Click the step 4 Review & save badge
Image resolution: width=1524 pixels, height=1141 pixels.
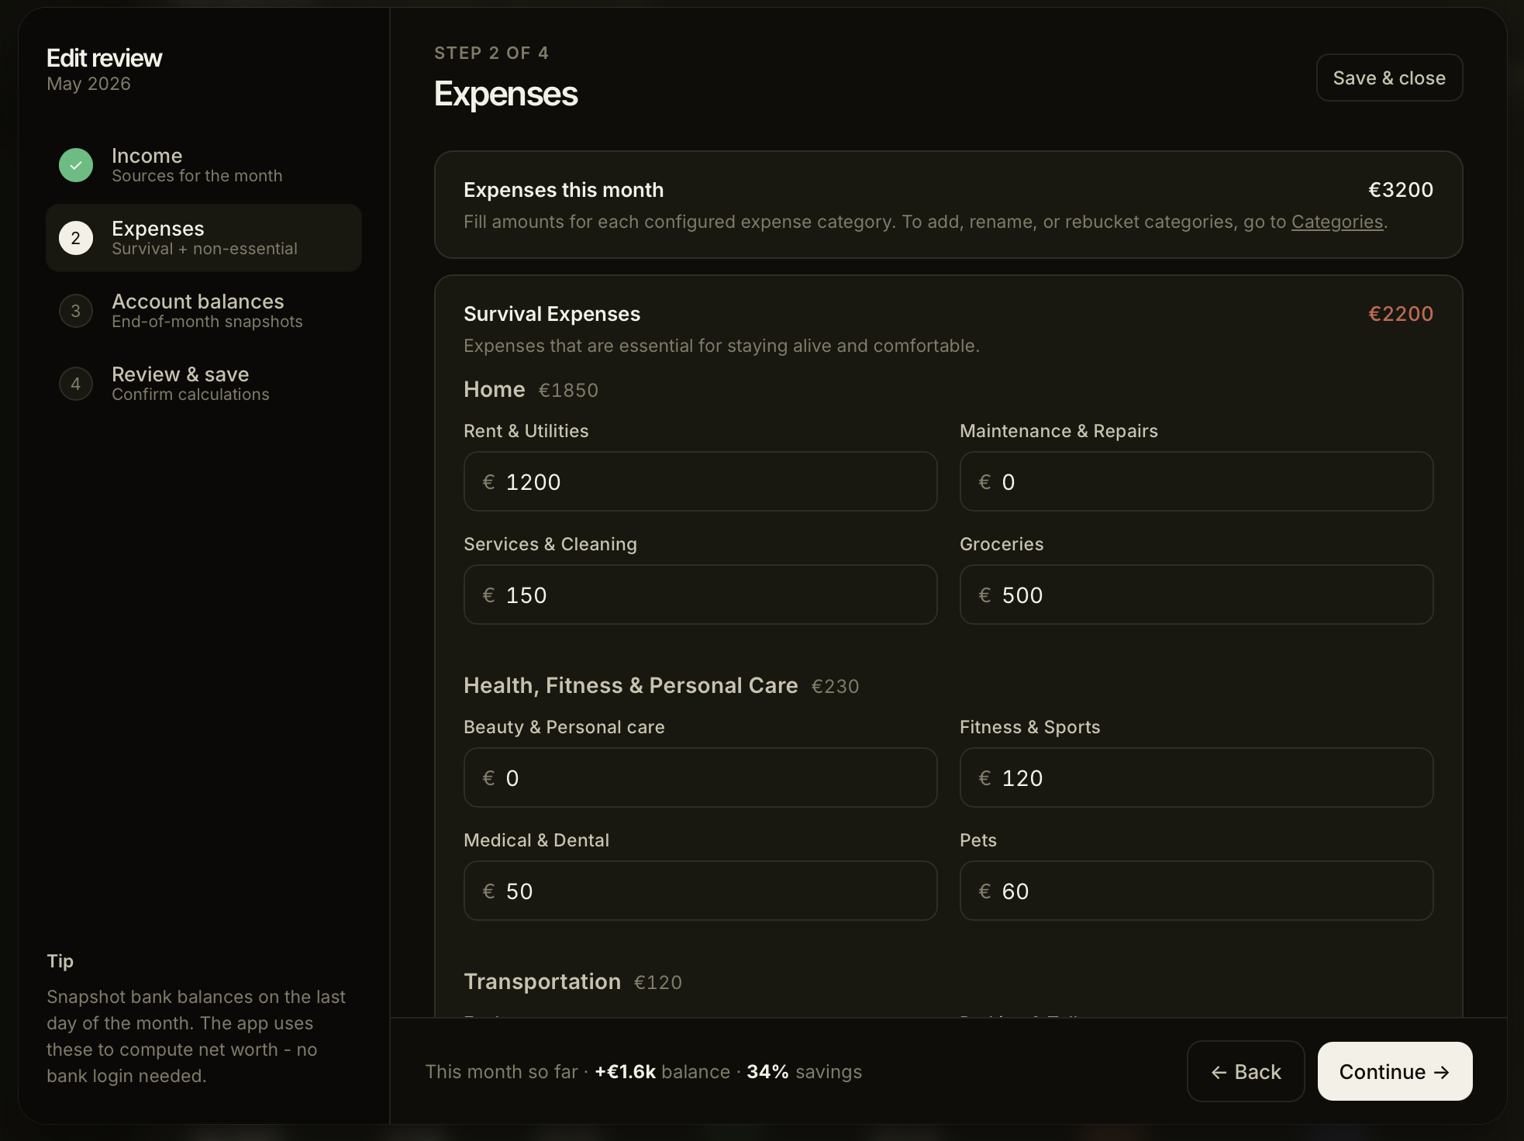coord(76,384)
